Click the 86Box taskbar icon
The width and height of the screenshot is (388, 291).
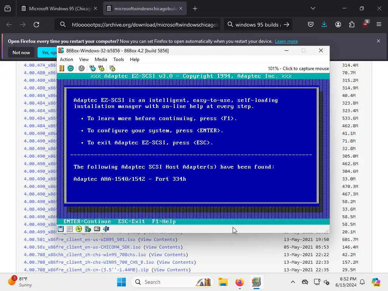pyautogui.click(x=257, y=282)
